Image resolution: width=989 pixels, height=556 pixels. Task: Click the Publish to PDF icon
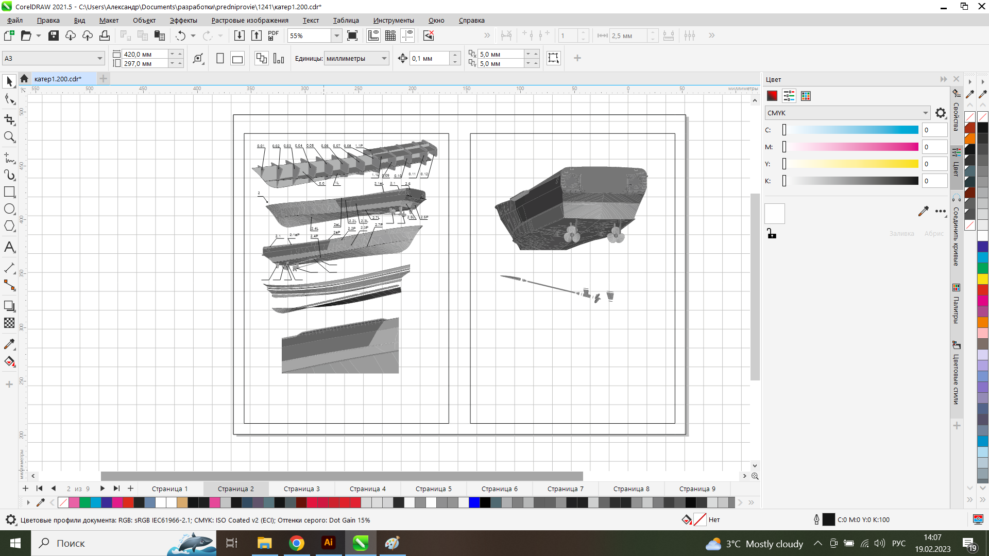(273, 36)
